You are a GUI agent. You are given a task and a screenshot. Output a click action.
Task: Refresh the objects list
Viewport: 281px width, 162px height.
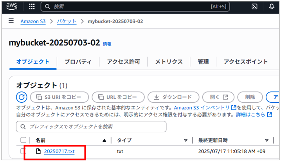click(x=22, y=97)
